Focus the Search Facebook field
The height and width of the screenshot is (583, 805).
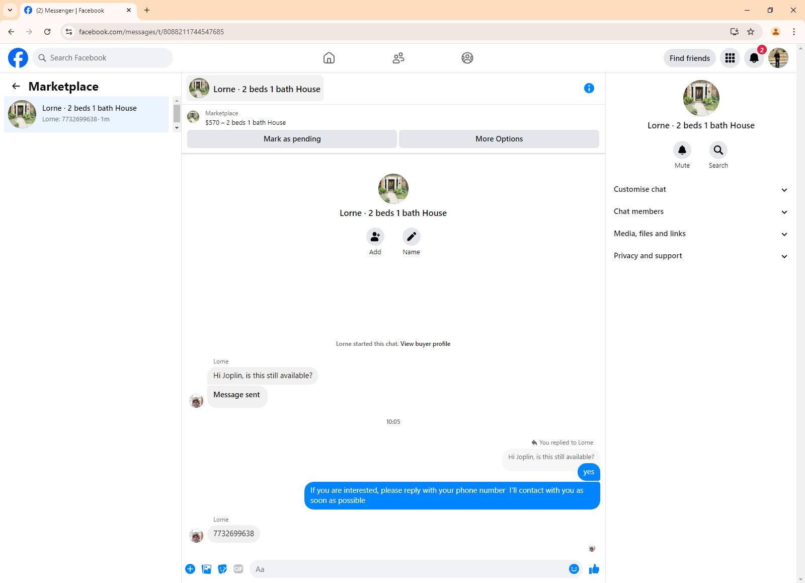(103, 58)
